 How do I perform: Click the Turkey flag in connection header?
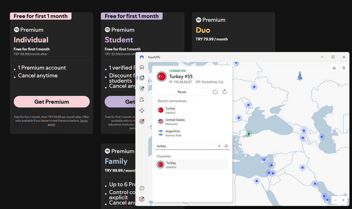pos(162,76)
